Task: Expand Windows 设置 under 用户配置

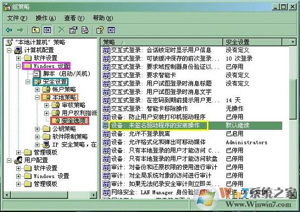Action: (18, 176)
